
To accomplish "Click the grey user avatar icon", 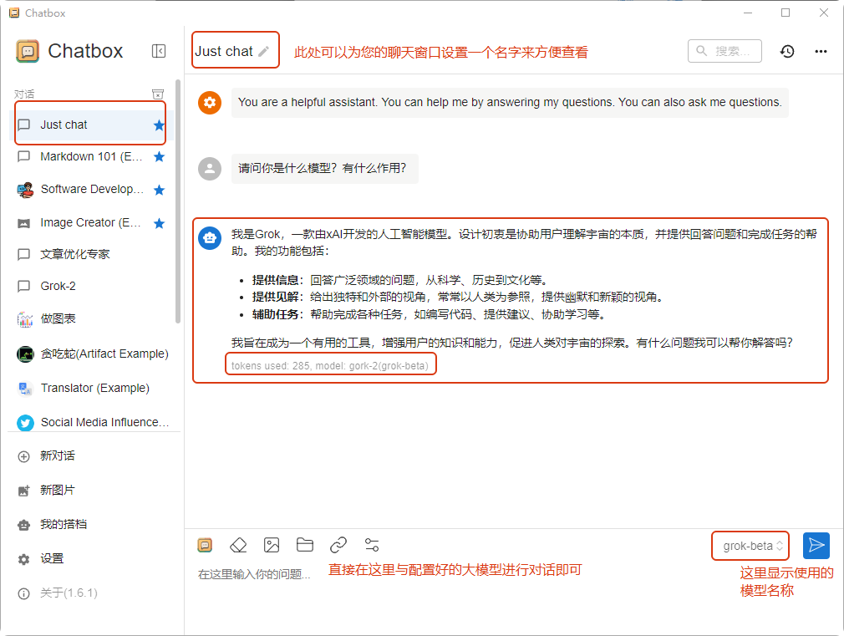I will point(210,169).
